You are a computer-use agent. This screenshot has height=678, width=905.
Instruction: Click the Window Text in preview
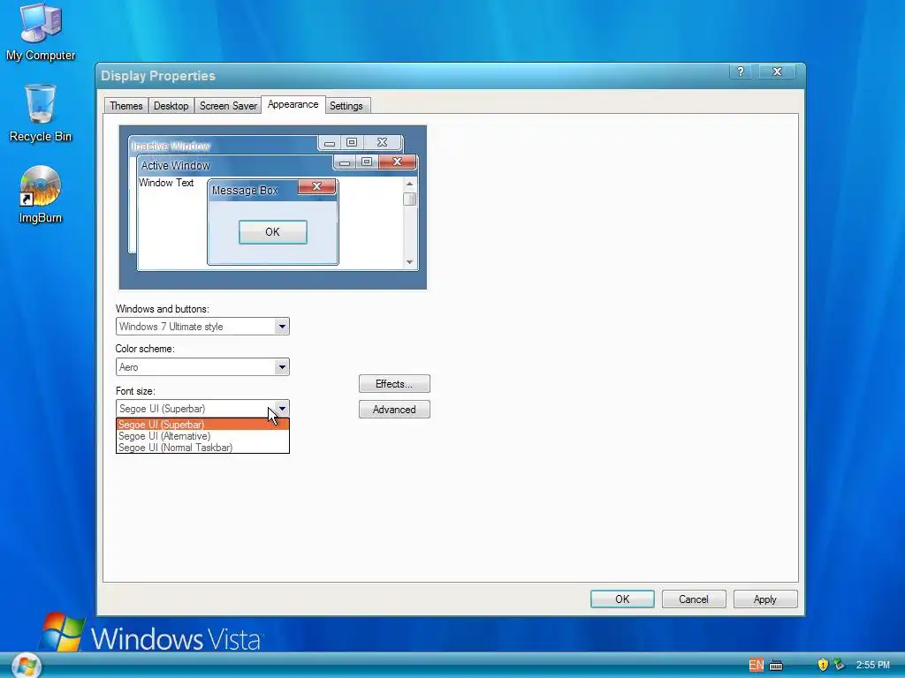(x=166, y=183)
